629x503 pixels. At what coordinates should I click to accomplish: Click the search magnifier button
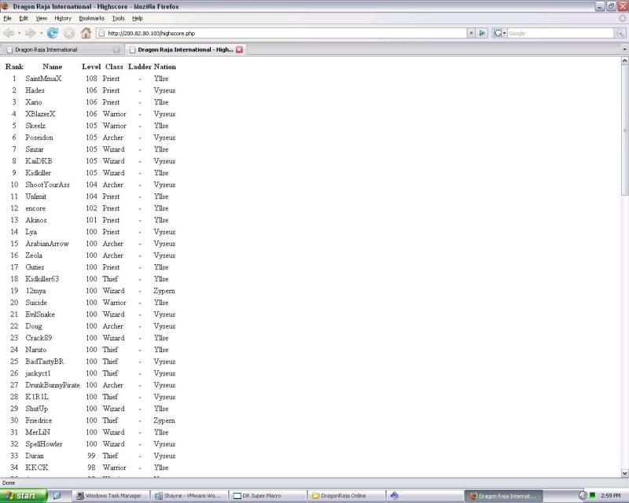(x=620, y=33)
